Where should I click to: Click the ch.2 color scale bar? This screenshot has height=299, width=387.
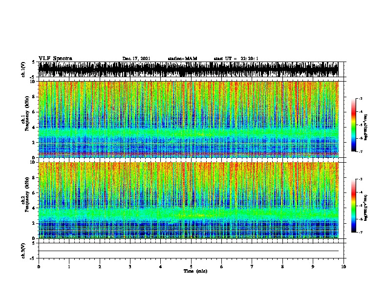click(x=354, y=206)
